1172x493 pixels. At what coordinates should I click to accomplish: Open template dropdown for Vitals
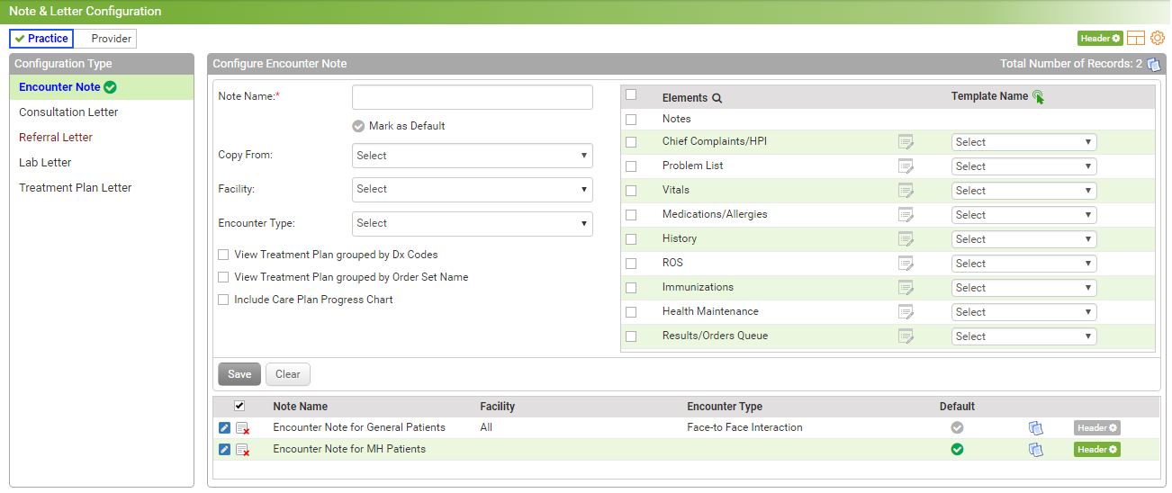pos(1024,191)
